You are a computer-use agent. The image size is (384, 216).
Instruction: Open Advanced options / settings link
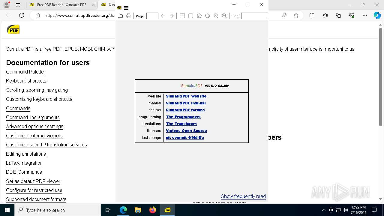pos(34,126)
